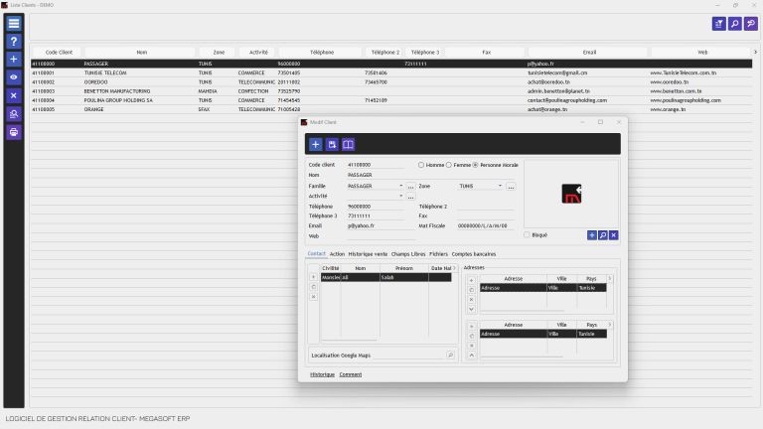Expand the Famille dropdown showing PASSAGER
Image resolution: width=763 pixels, height=429 pixels.
point(401,186)
